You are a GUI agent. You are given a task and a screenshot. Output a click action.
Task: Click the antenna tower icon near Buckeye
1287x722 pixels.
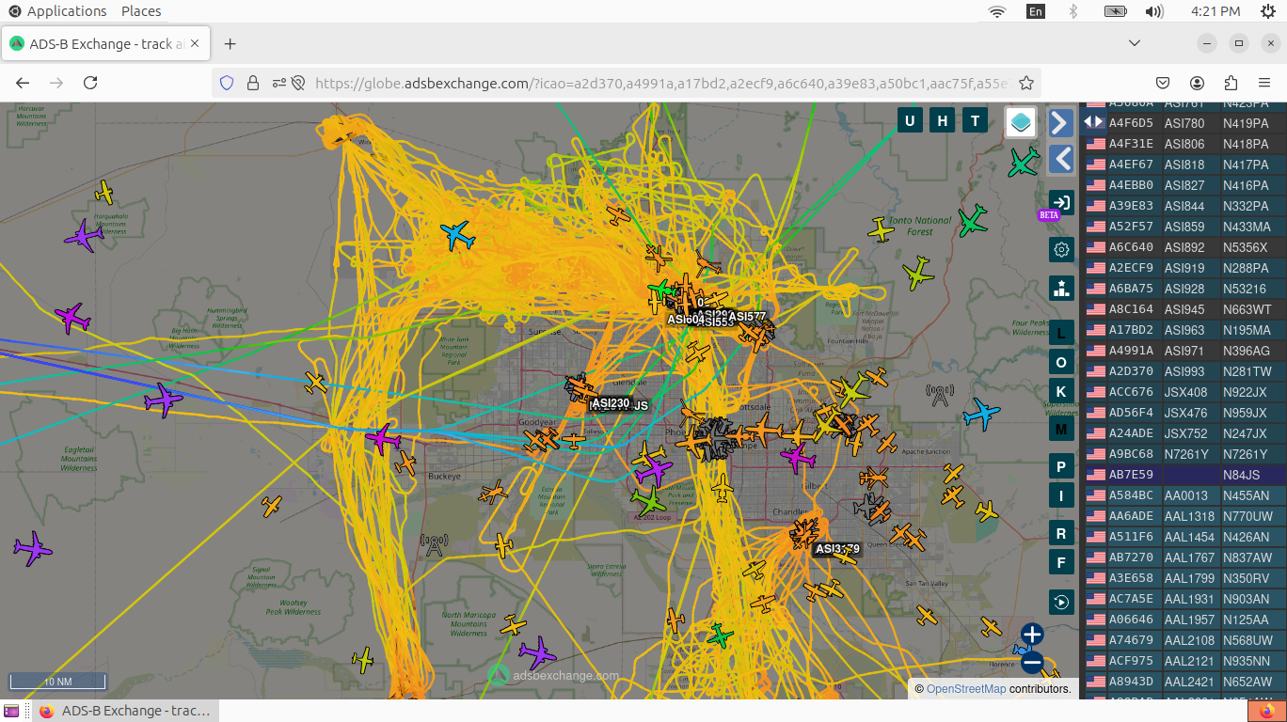(434, 544)
